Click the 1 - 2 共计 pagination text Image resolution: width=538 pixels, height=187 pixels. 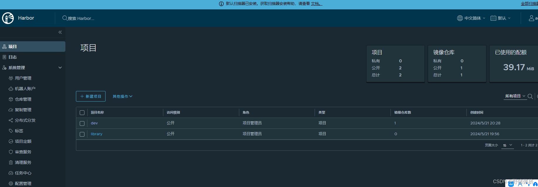(x=529, y=145)
